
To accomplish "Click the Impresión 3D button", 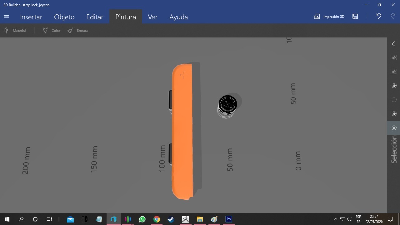I will pyautogui.click(x=329, y=17).
